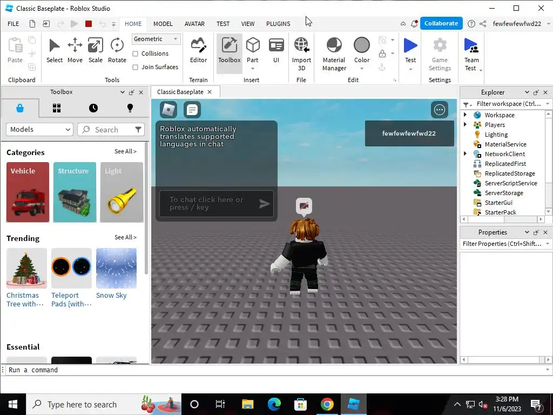Switch to the PLUGINS ribbon tab
Screen dimensions: 553x415
278,24
